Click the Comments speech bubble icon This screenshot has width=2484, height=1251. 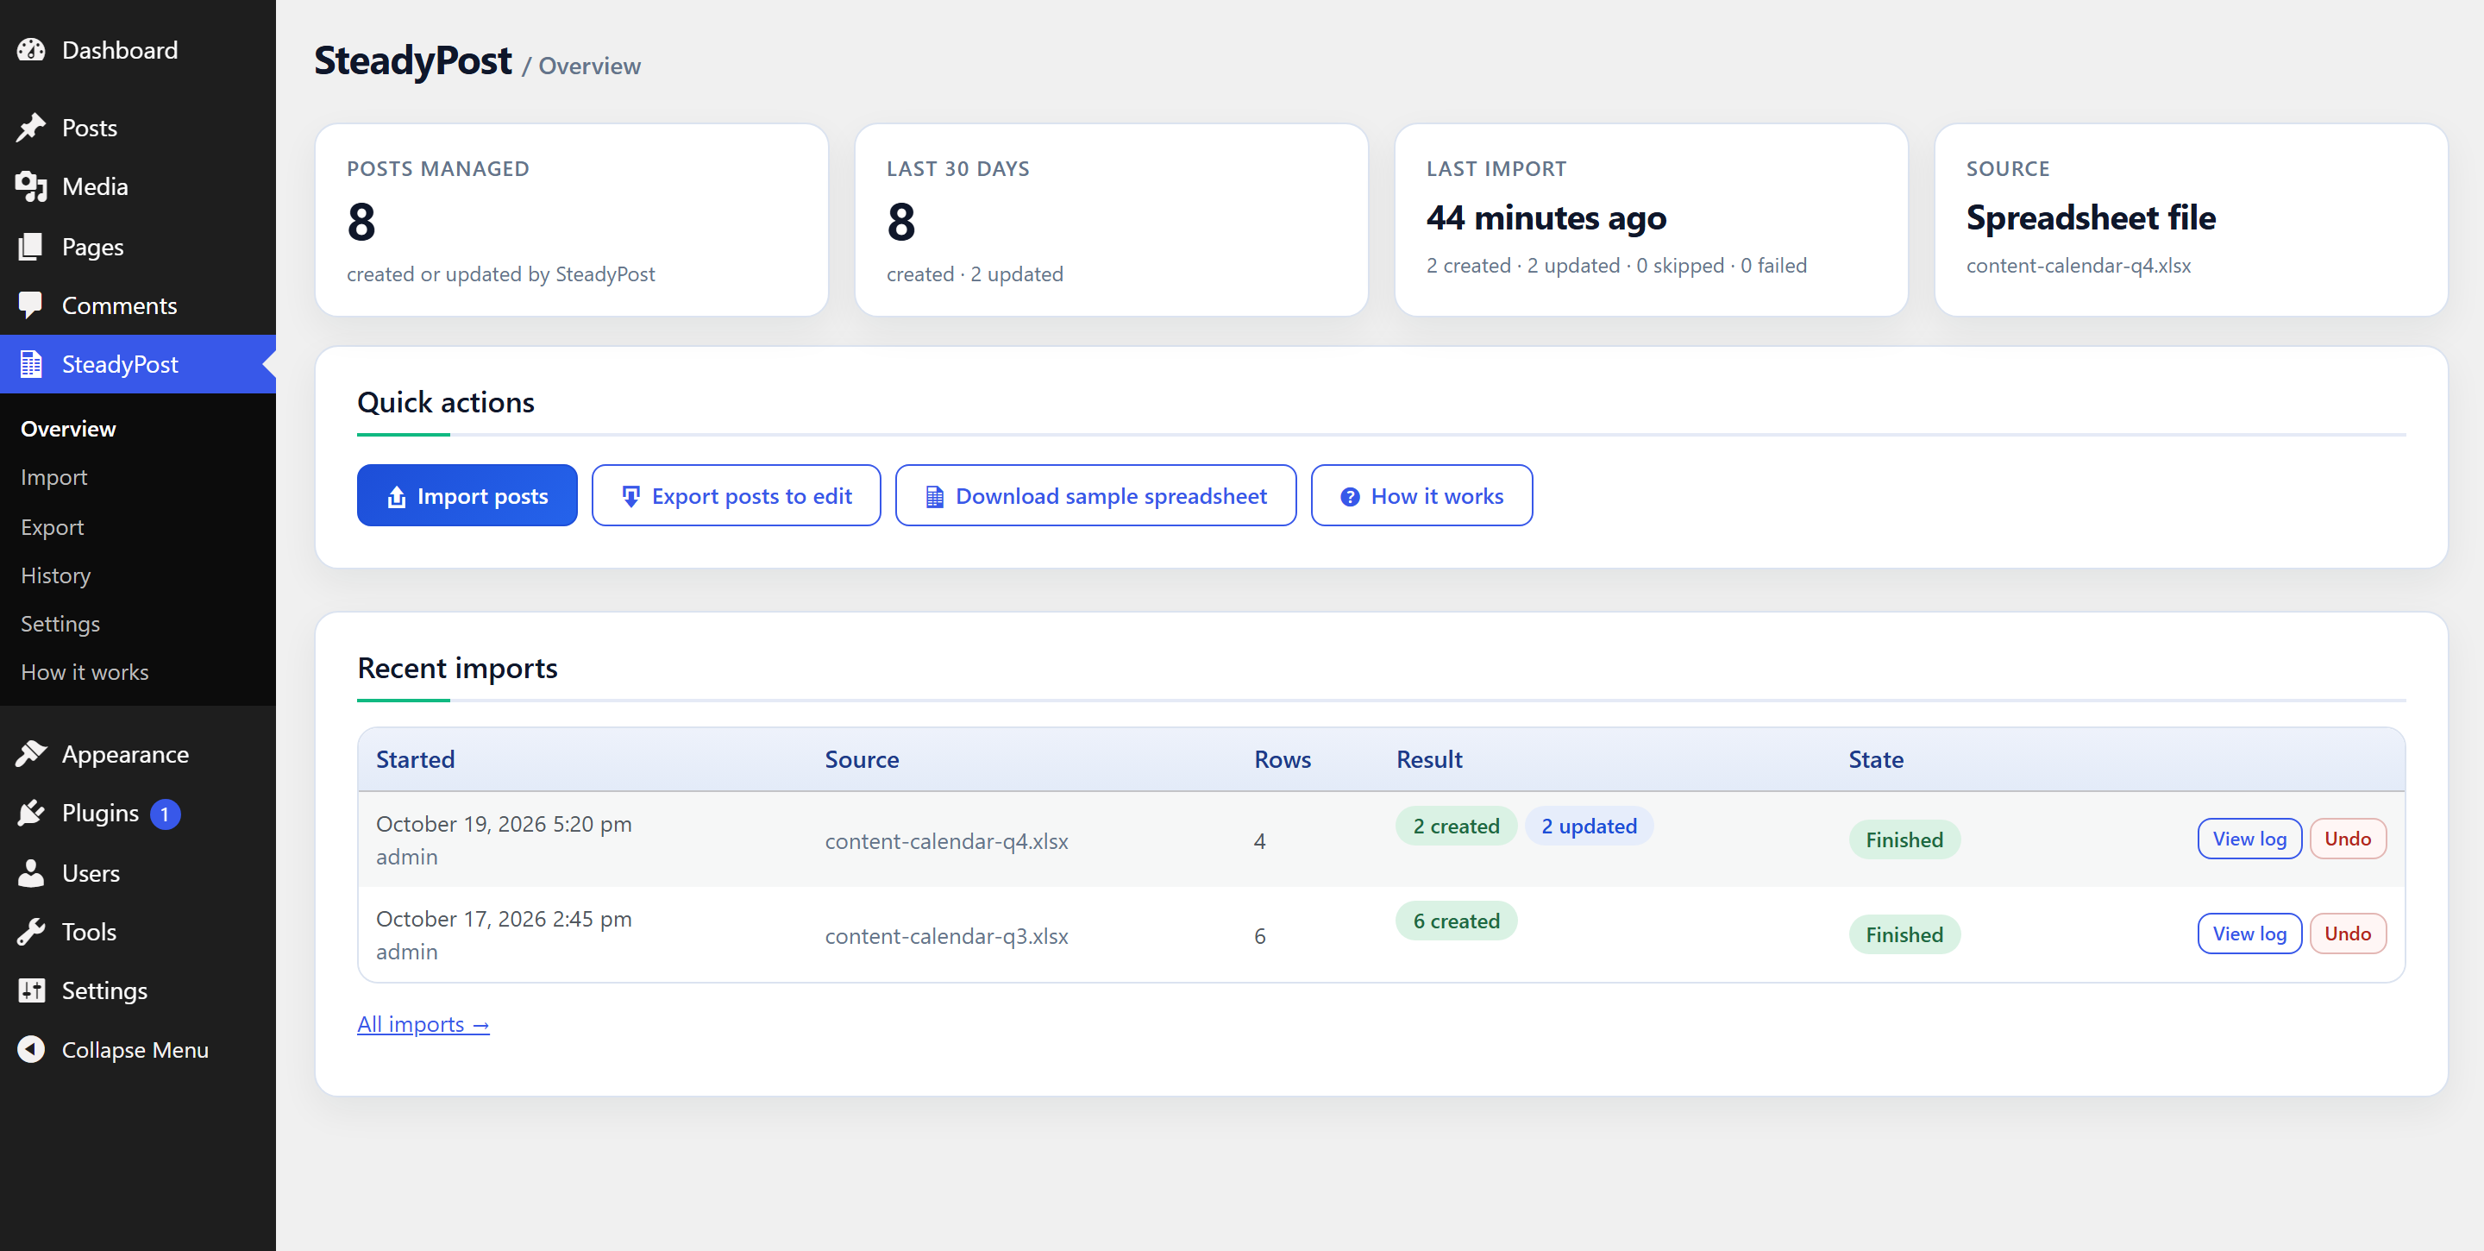click(x=31, y=305)
